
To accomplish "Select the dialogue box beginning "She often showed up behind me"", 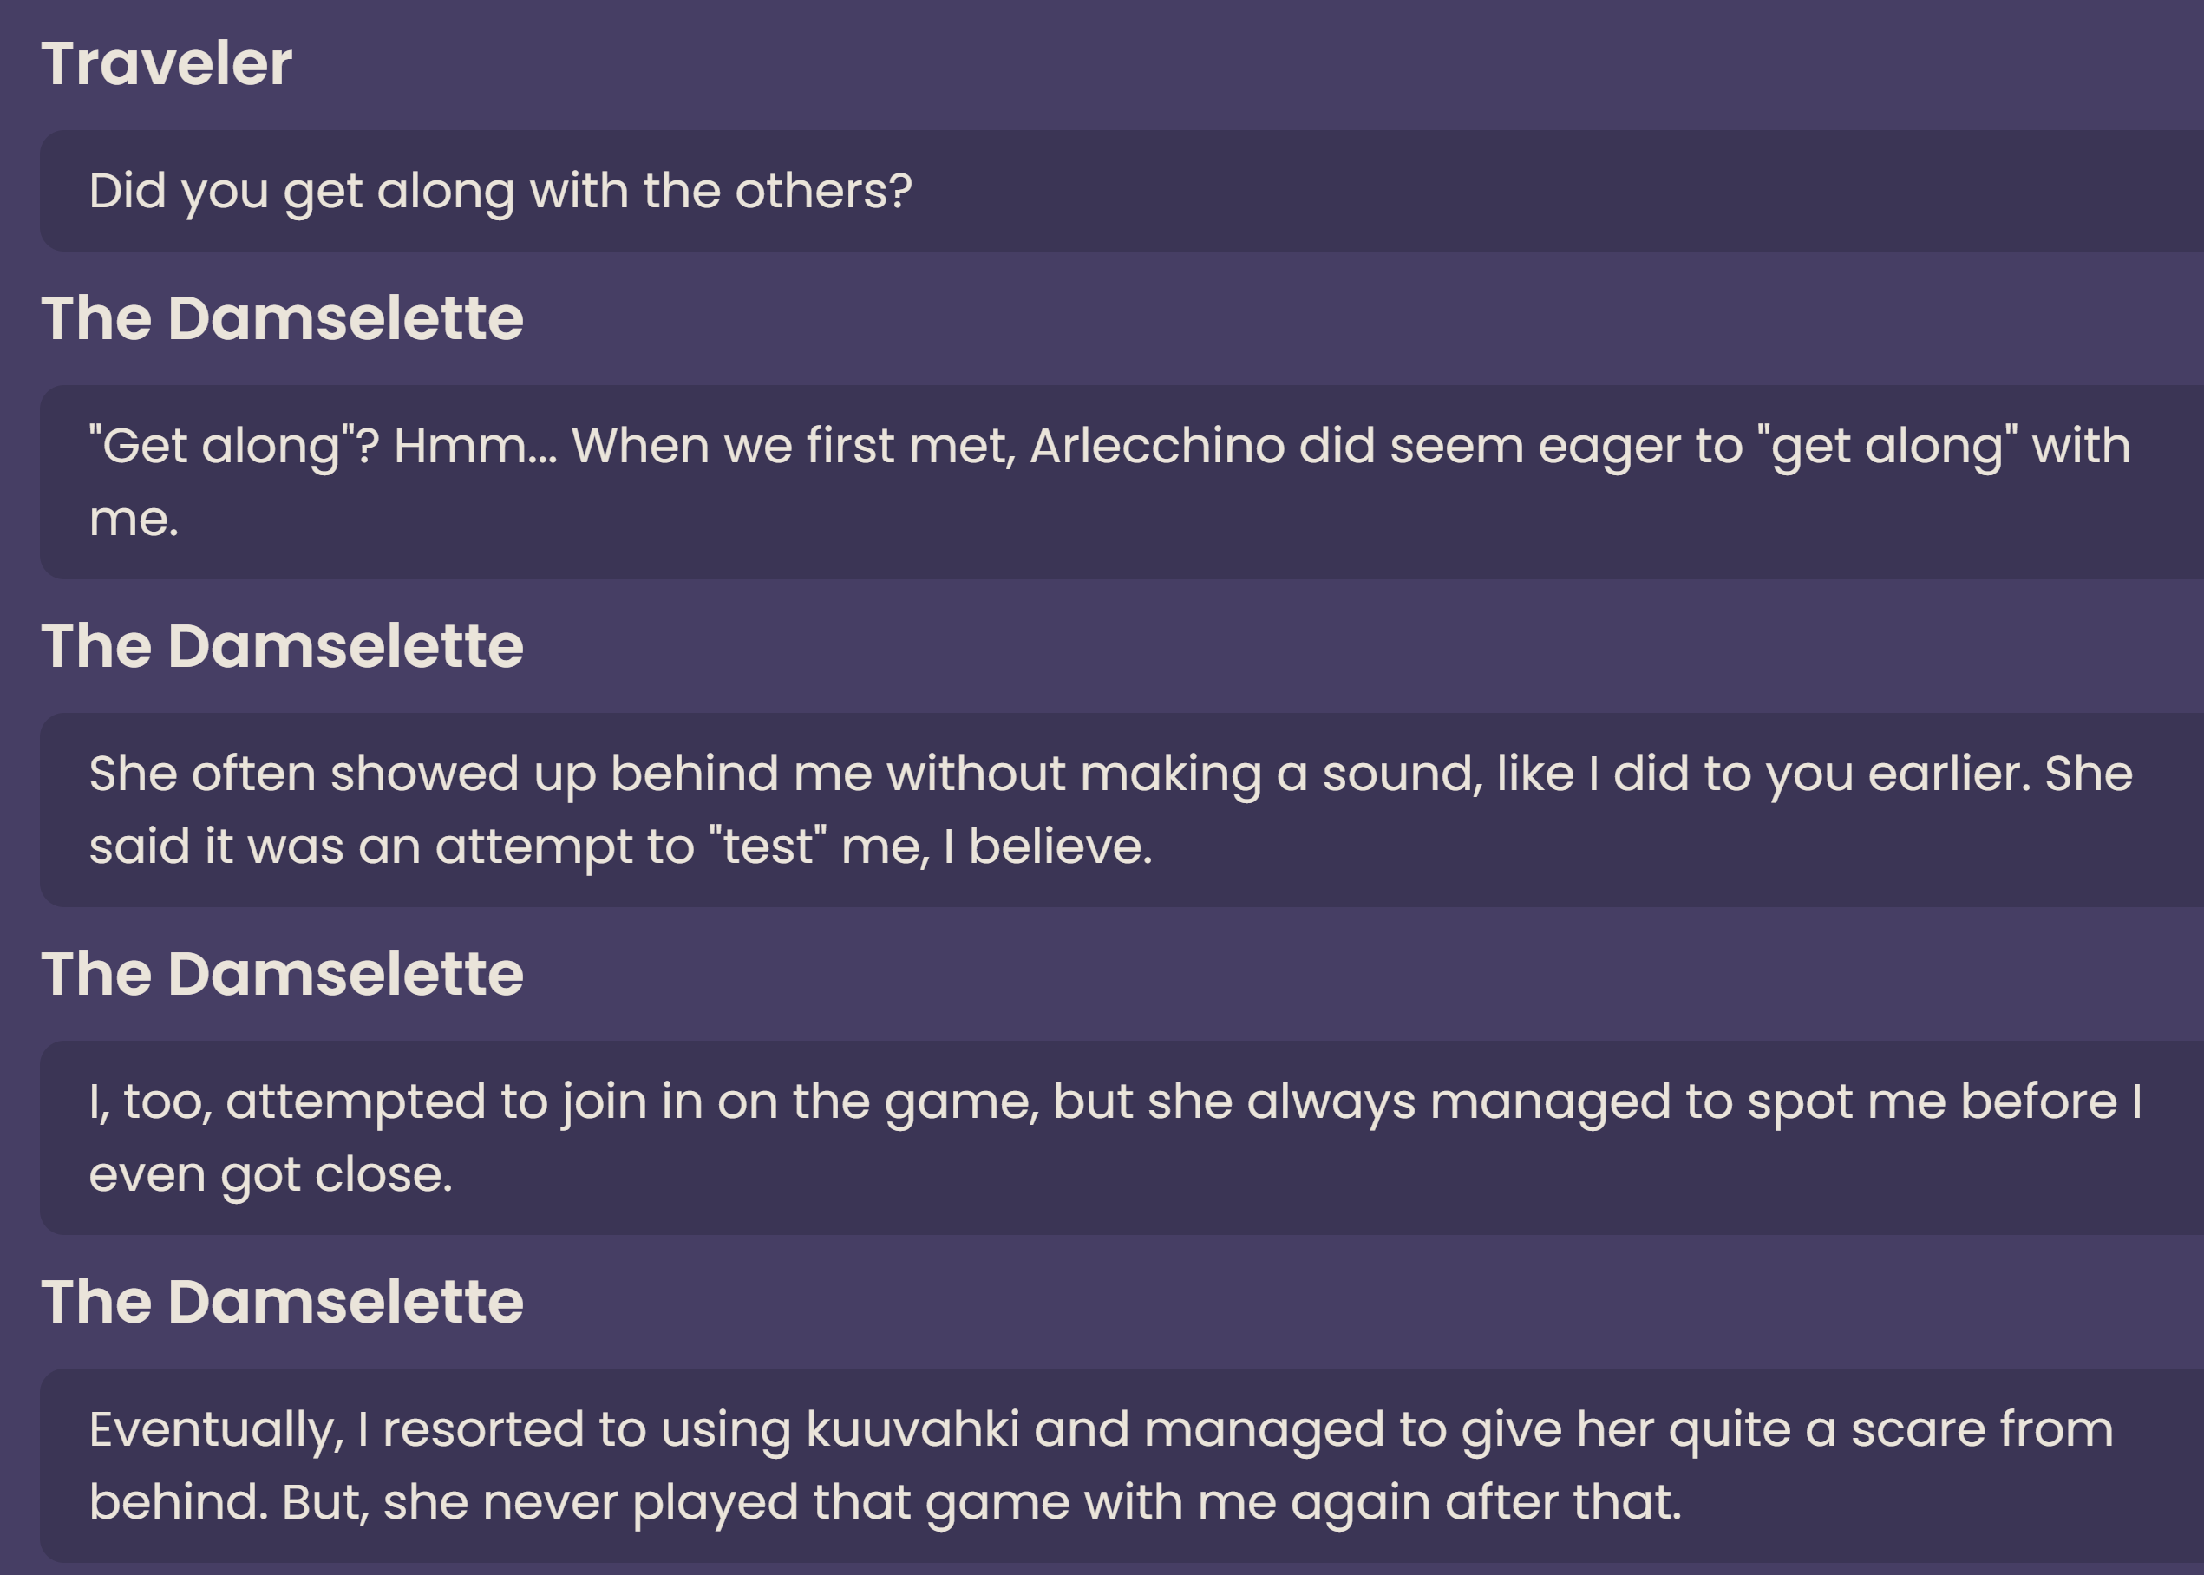I will coord(1122,810).
